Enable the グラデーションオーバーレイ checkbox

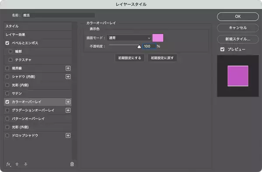[7, 110]
